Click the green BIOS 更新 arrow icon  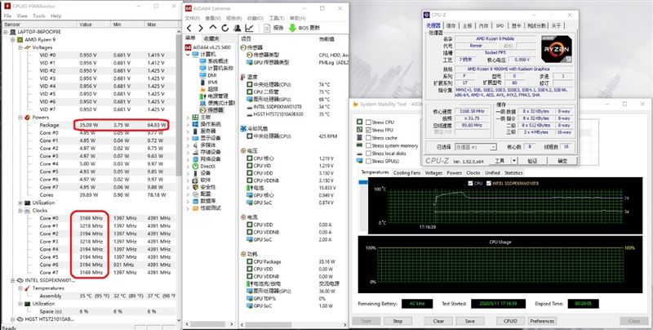[292, 28]
